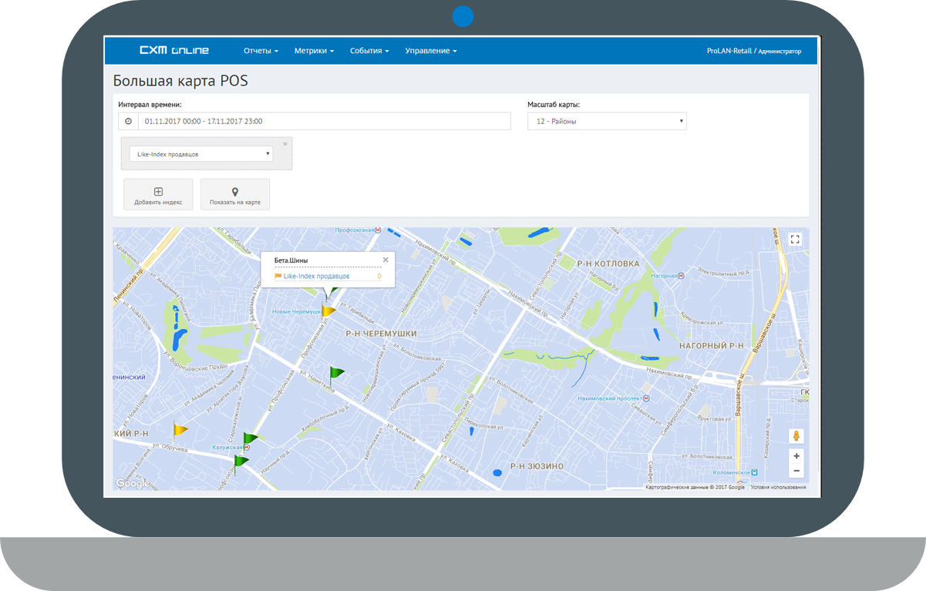Click the clock icon beside time interval
The height and width of the screenshot is (591, 926).
pos(128,122)
